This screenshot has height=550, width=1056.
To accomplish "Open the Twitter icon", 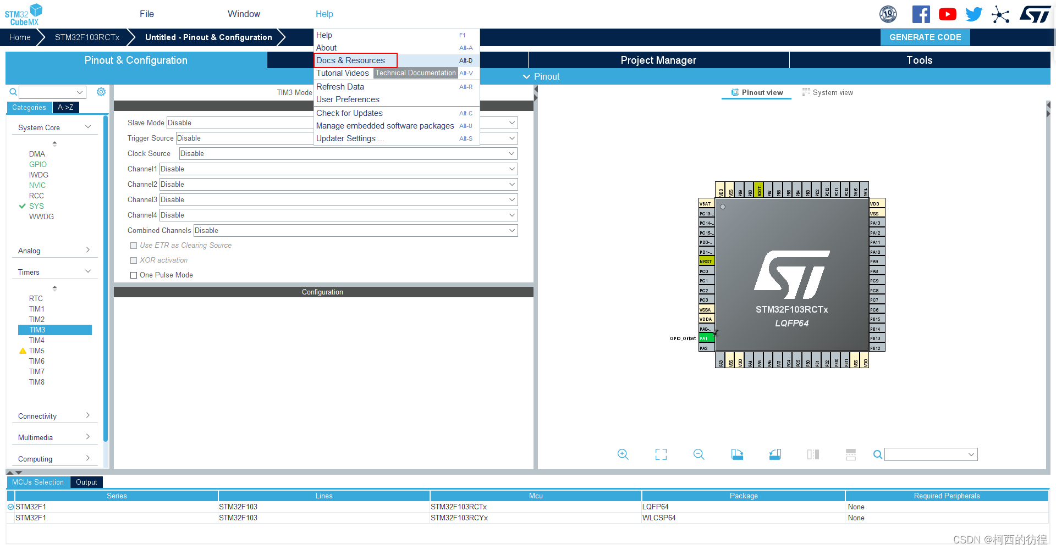I will point(974,14).
